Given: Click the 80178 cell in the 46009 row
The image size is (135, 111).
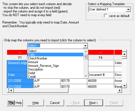Looking at the screenshot, I should click(x=74, y=86).
